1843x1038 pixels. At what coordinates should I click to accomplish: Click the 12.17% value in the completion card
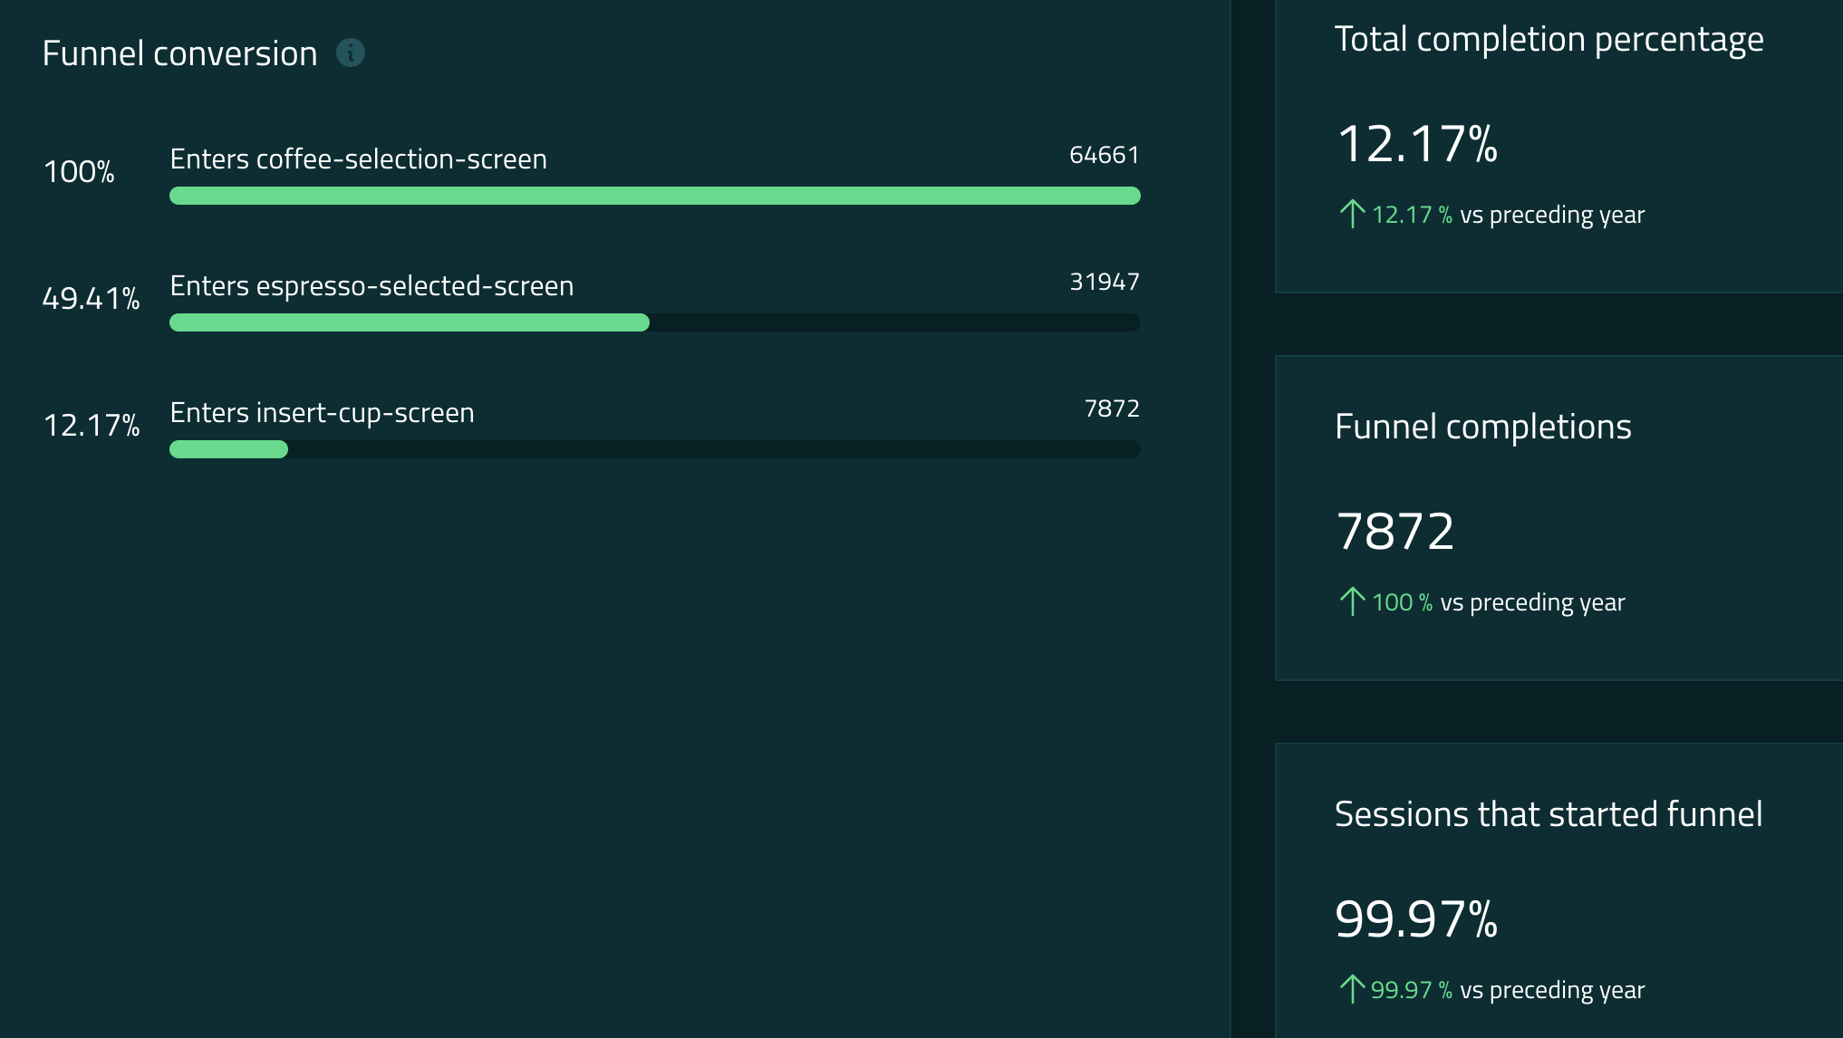point(1416,144)
